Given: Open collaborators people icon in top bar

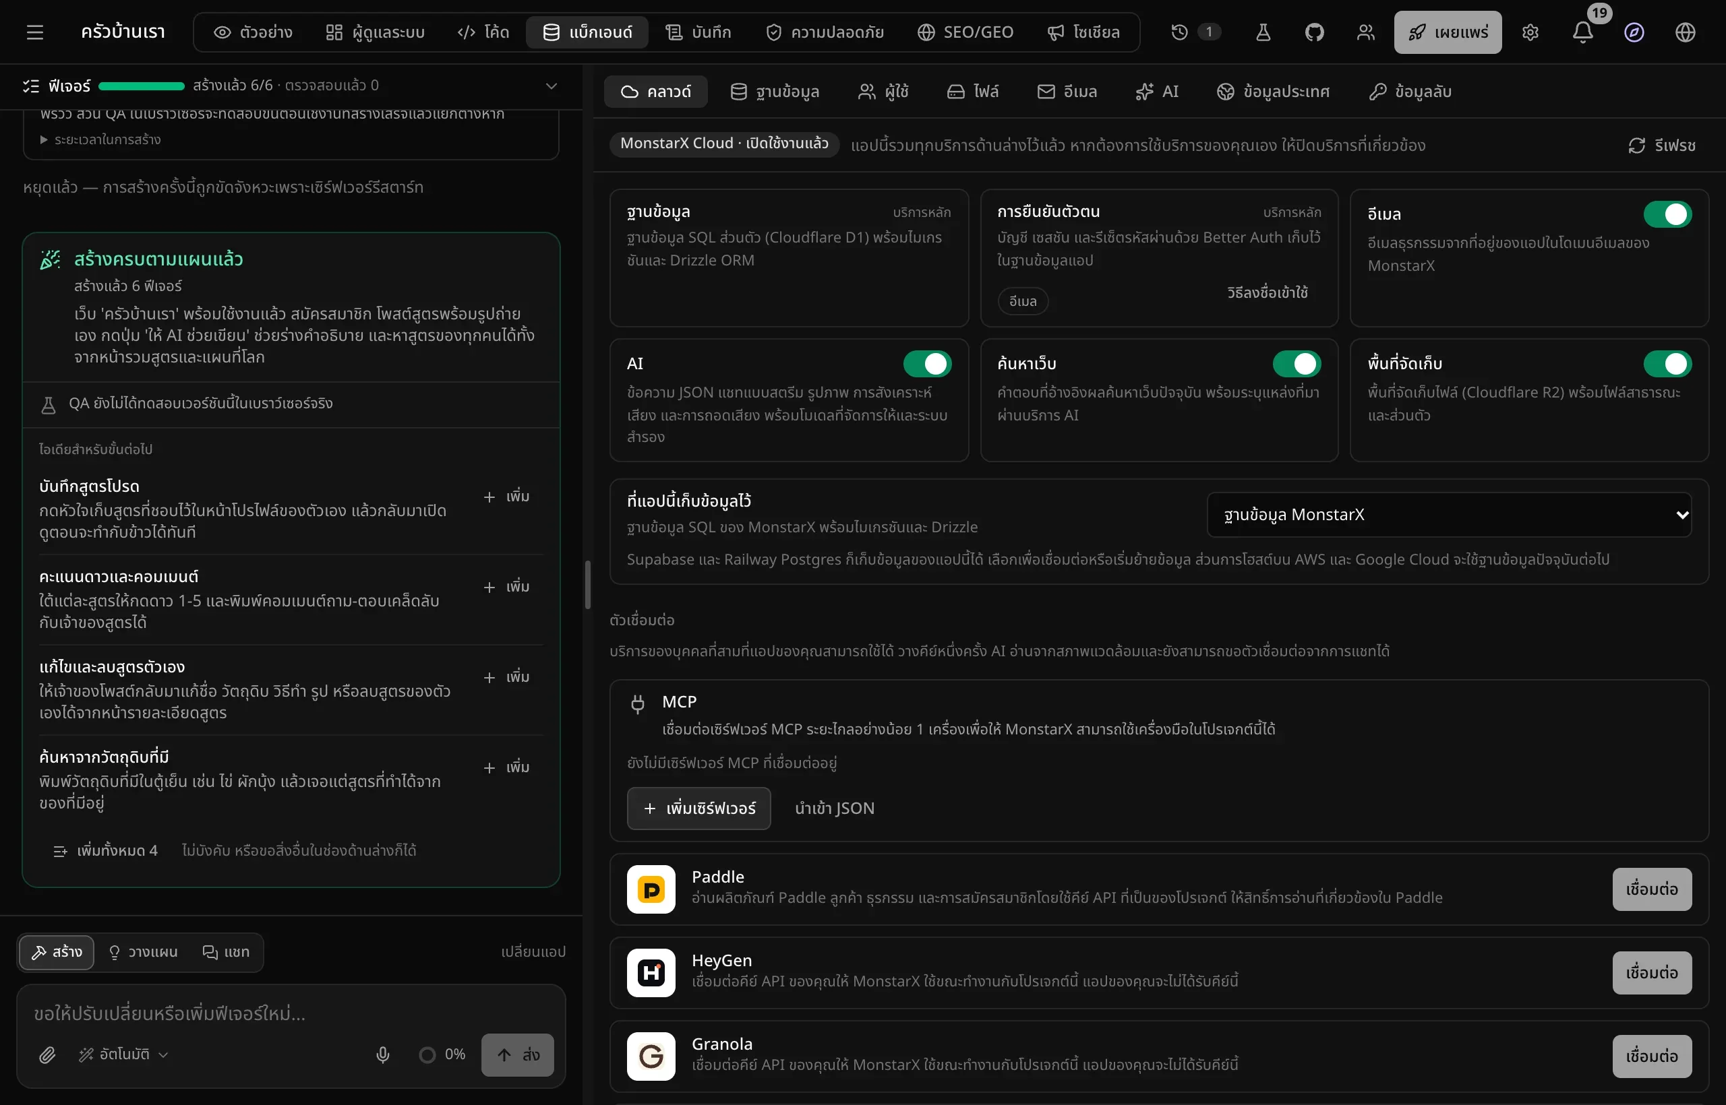Looking at the screenshot, I should tap(1365, 32).
